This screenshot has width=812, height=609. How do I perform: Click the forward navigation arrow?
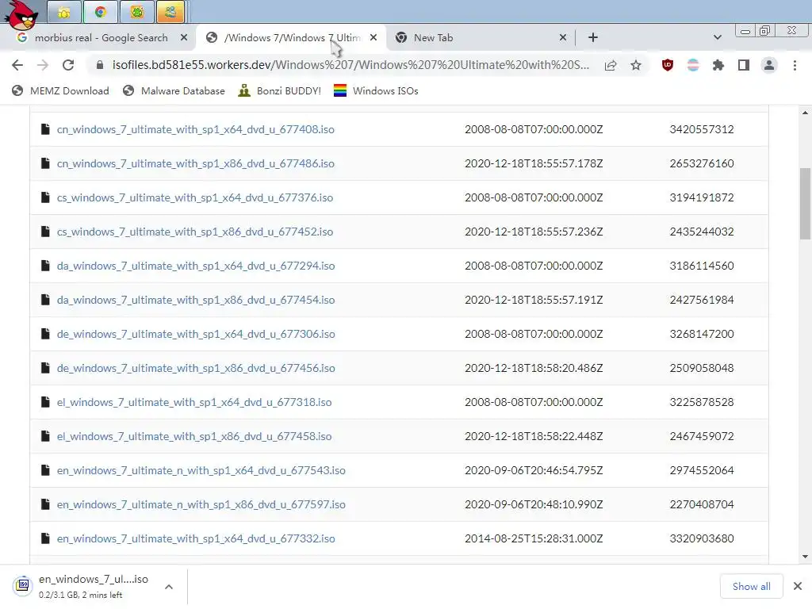43,65
